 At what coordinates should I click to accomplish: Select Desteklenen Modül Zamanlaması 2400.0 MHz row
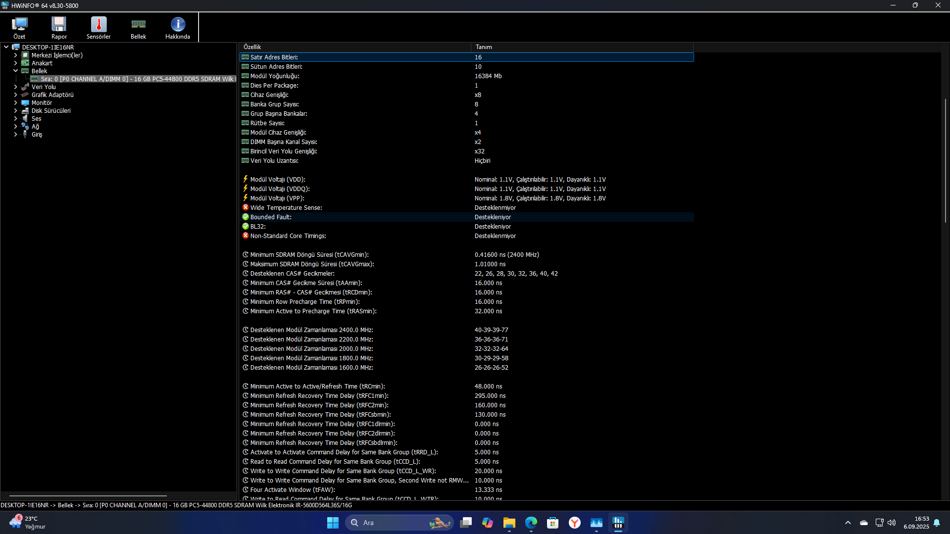[467, 330]
